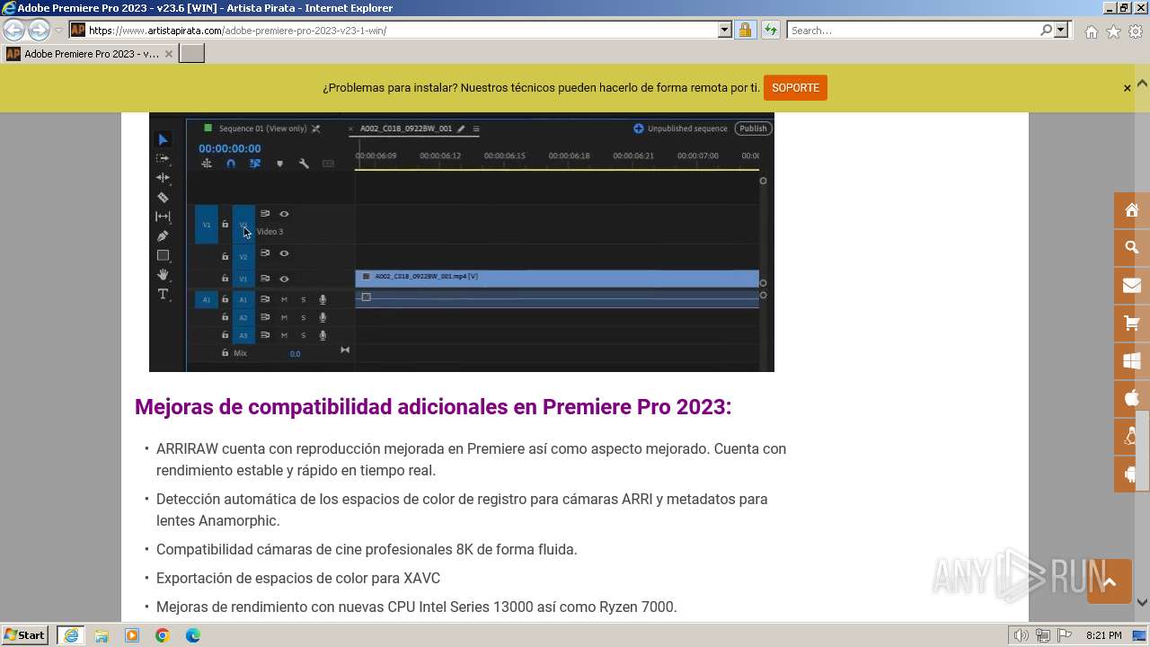
Task: Open the sequence tab hamburger menu
Action: (x=476, y=129)
